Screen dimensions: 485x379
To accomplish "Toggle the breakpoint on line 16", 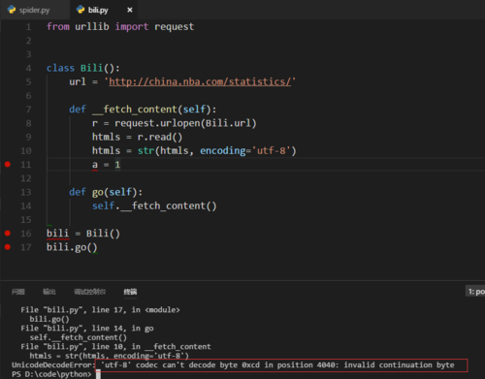I will 8,233.
